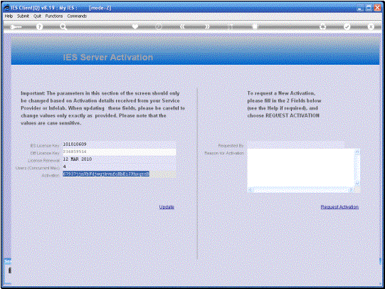Open the Submit menu
The image size is (385, 289).
point(23,16)
